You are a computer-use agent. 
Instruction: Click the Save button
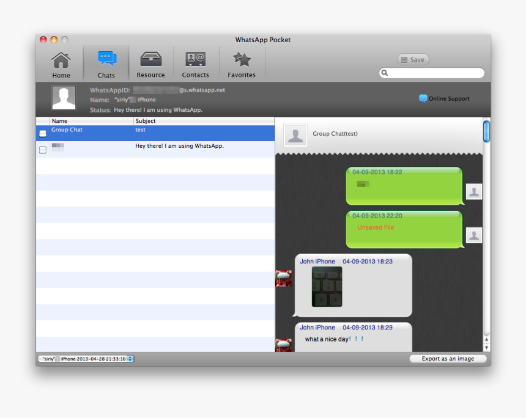(413, 59)
